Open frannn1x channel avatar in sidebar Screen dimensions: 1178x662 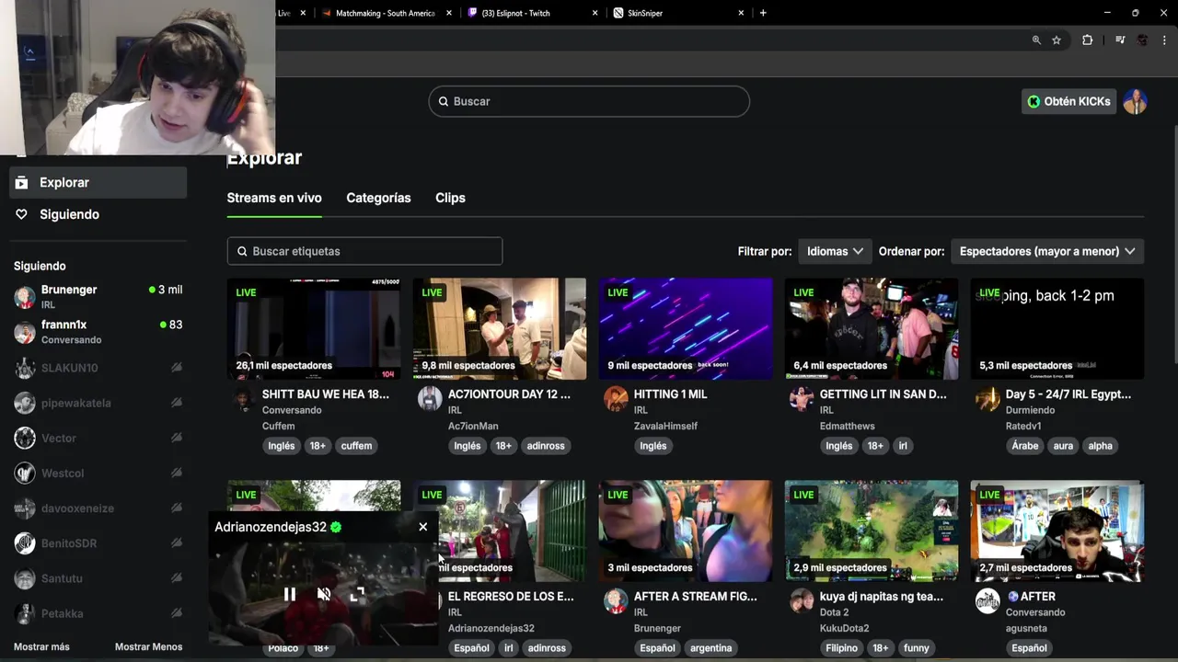click(x=25, y=332)
